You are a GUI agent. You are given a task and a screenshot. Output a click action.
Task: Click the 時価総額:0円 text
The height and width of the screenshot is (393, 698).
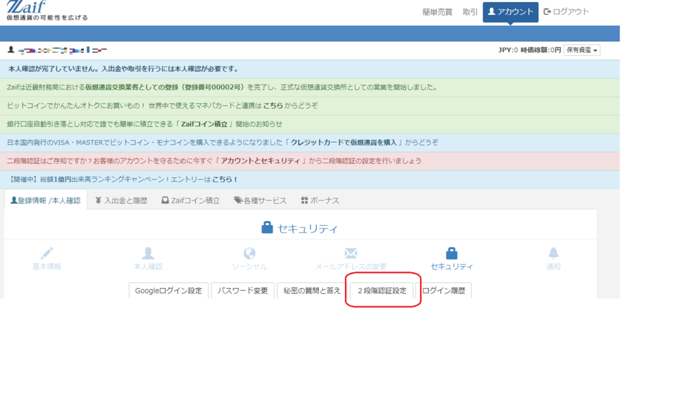pos(541,50)
